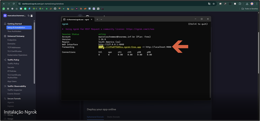Viewport: 260px width, 121px height.
Task: Click the browser forward arrow
Action: pos(9,4)
